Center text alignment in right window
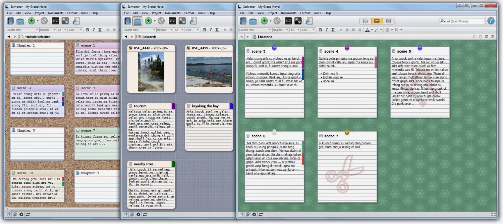 pyautogui.click(x=347, y=30)
